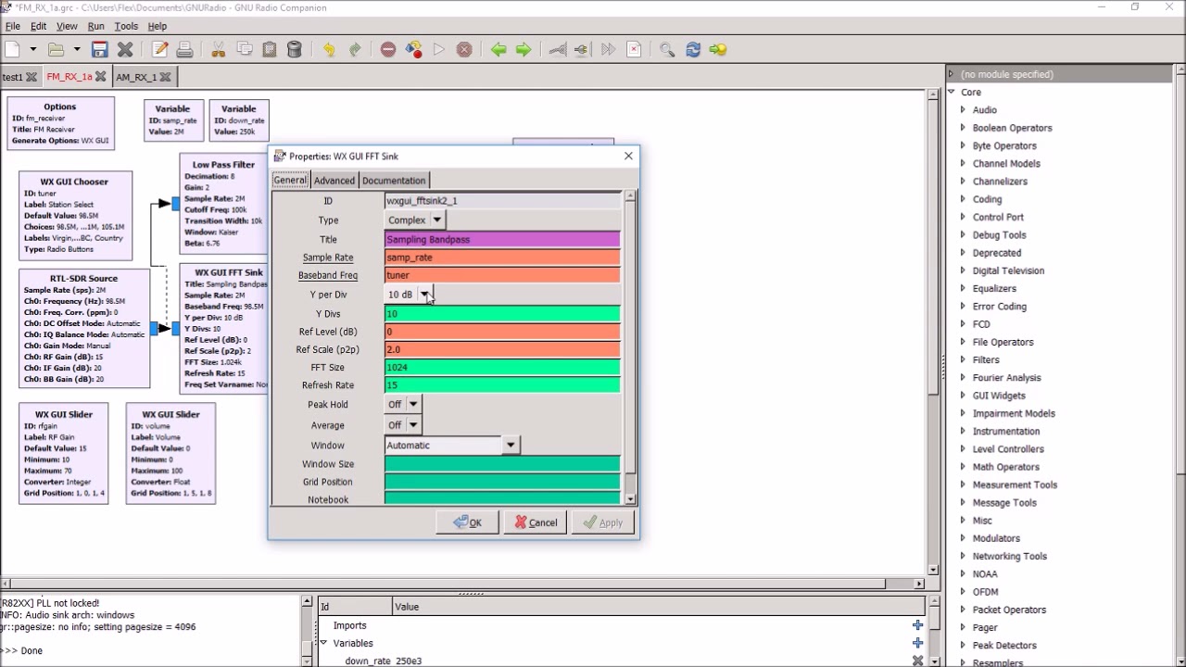Open the Edit menu
Image resolution: width=1186 pixels, height=667 pixels.
[x=38, y=26]
